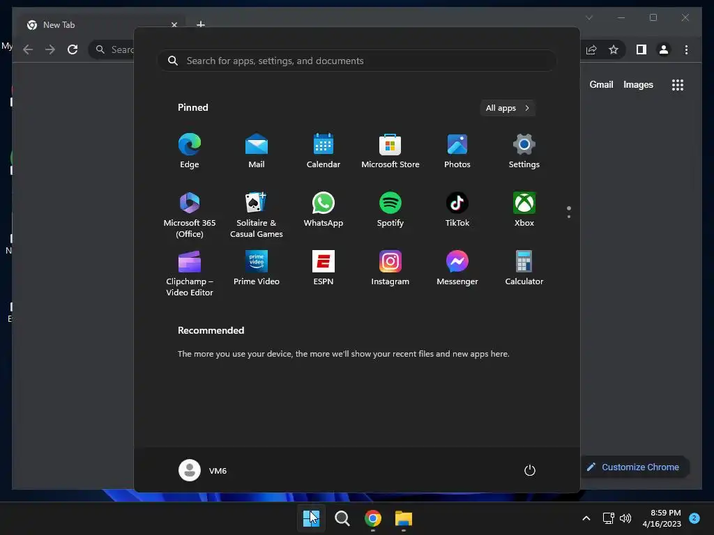Click the Start button on the taskbar

click(x=312, y=518)
